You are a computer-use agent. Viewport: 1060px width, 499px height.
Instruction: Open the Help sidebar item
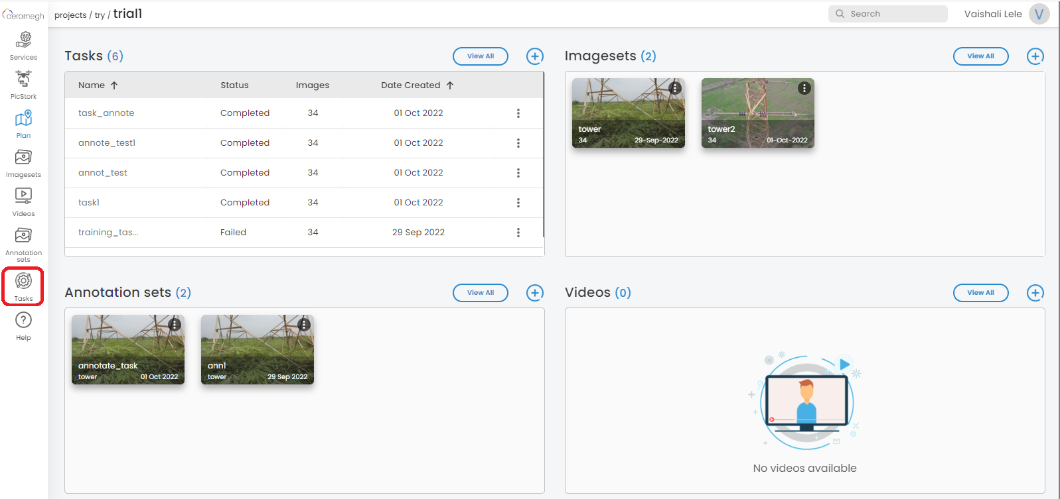tap(23, 327)
